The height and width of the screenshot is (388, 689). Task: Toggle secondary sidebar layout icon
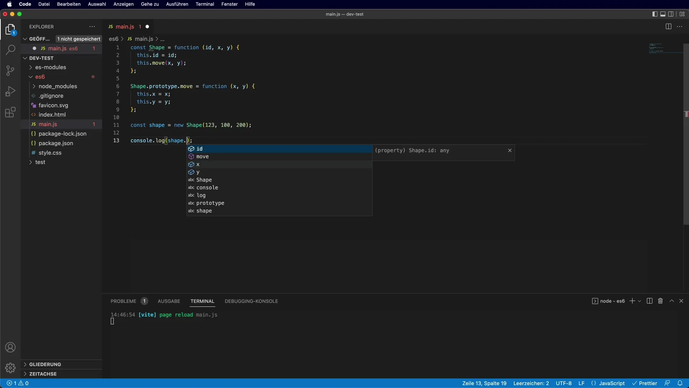(671, 14)
